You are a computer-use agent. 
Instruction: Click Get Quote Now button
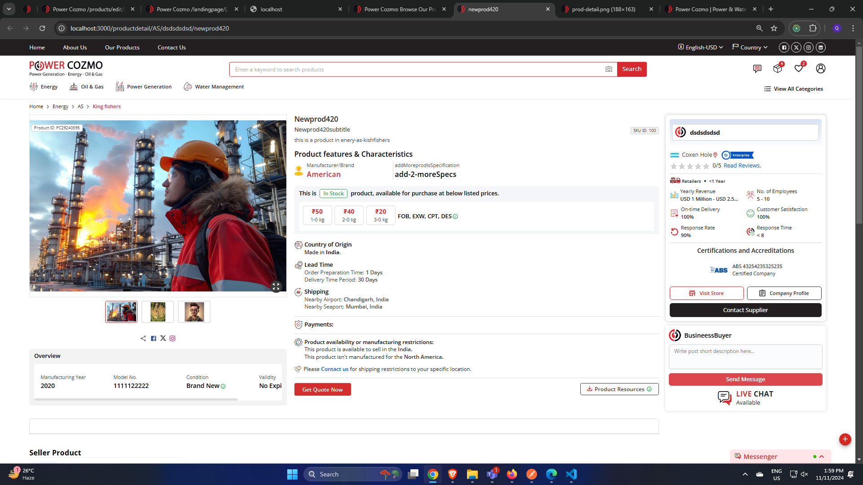click(322, 389)
